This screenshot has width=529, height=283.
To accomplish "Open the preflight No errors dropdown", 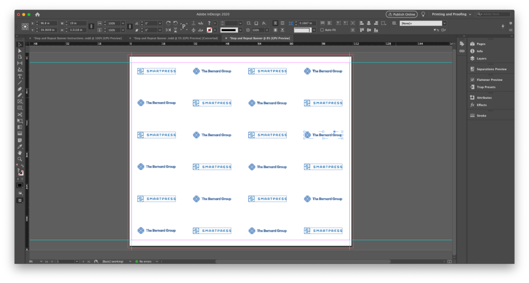I will (157, 261).
